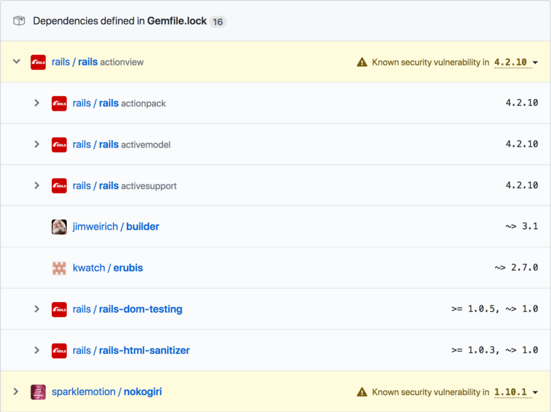Viewport: 551px width, 412px height.
Task: Click the activemodel package name text
Action: tap(146, 145)
